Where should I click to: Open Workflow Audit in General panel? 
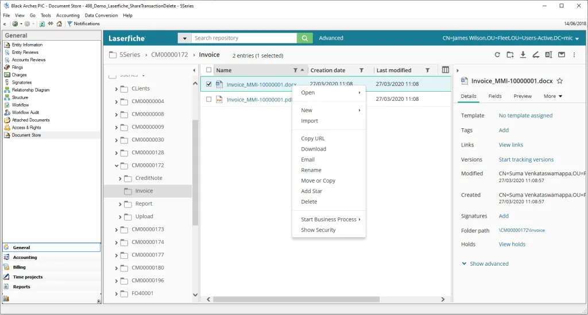(x=25, y=112)
